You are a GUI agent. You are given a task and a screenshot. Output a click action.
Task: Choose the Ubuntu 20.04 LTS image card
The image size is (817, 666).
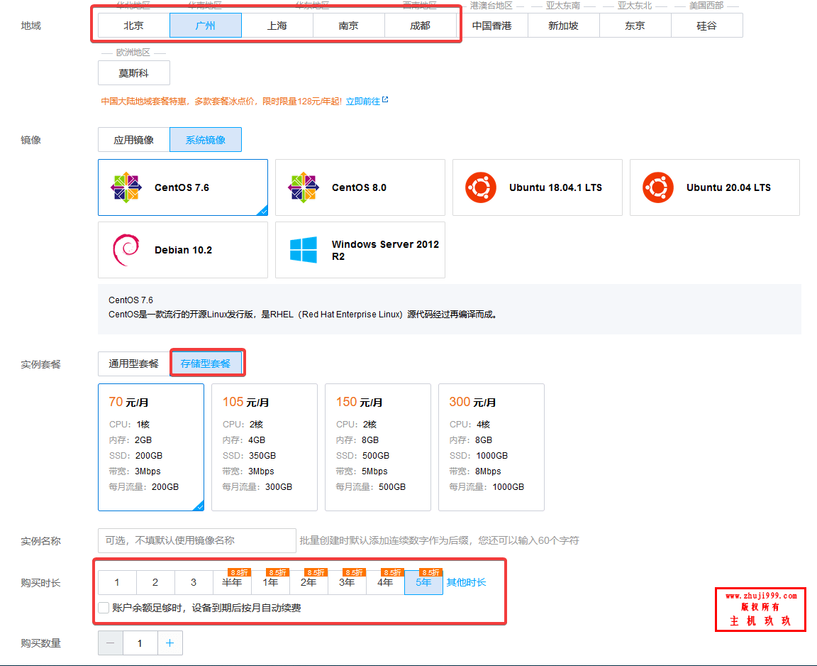click(714, 187)
